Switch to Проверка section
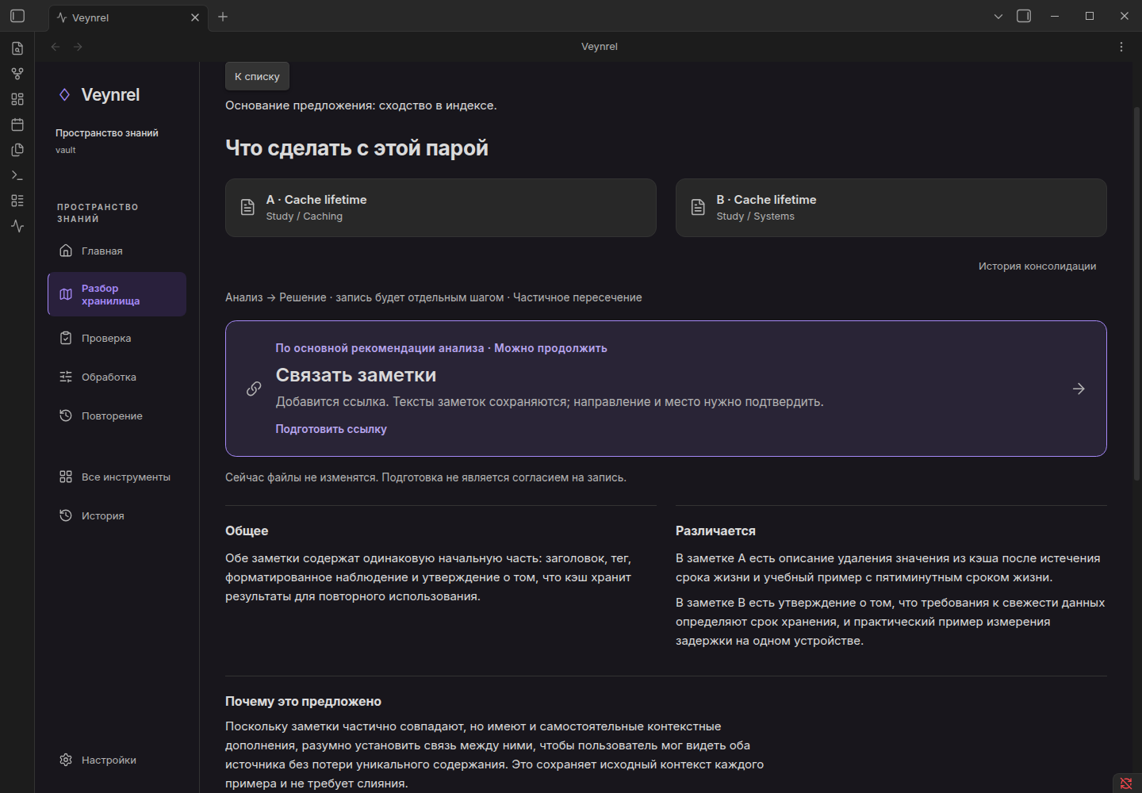1142x793 pixels. click(117, 338)
